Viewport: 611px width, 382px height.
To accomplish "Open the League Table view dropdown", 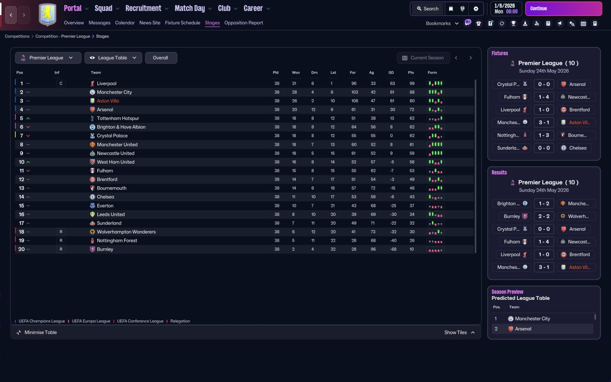I will coord(113,58).
